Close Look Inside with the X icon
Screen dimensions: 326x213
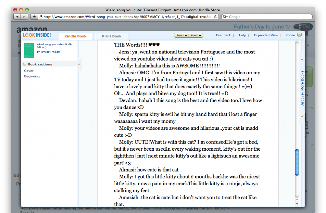point(299,35)
